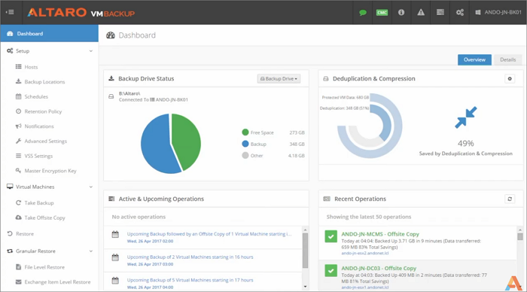Switch to the Overview tab
This screenshot has height=292, width=527.
[474, 59]
